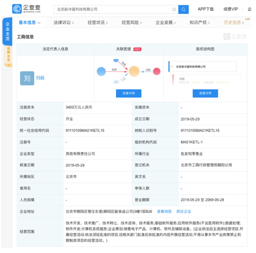Select the 历史信息 VIP tab
This screenshot has height=253, width=256.
[234, 22]
